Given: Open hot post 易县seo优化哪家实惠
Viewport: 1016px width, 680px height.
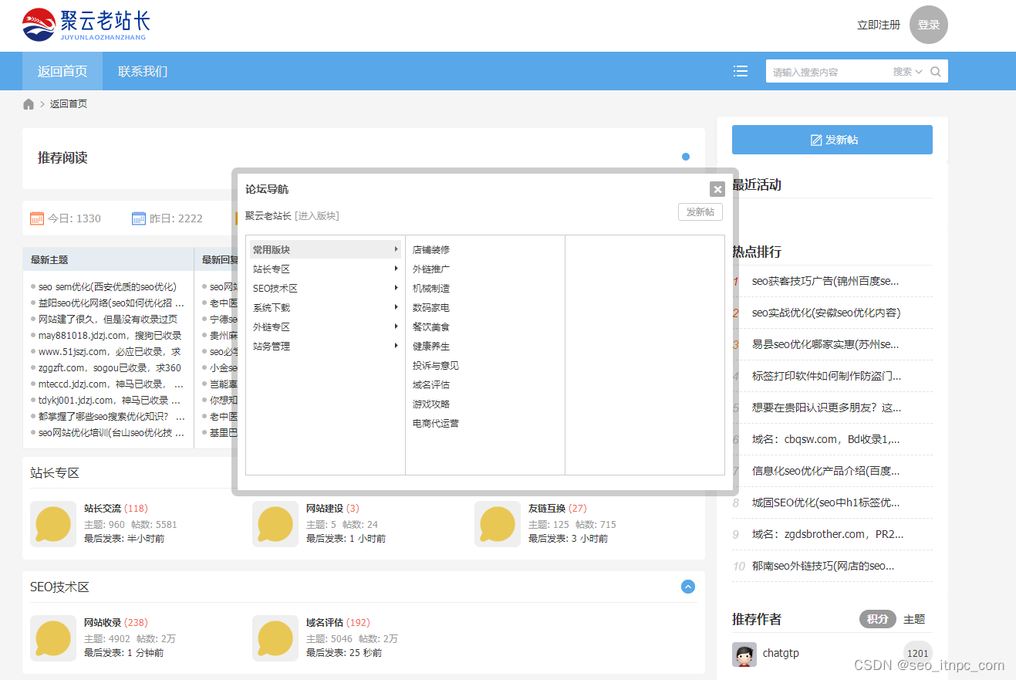Looking at the screenshot, I should 825,344.
